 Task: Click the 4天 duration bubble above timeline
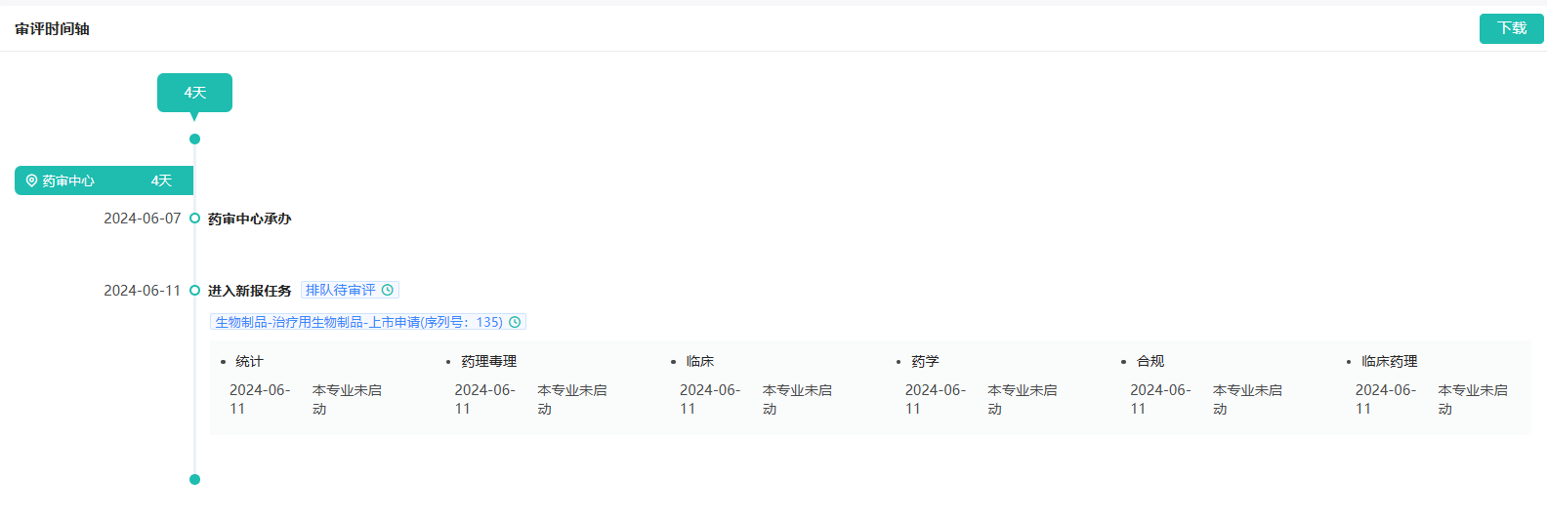(x=194, y=93)
